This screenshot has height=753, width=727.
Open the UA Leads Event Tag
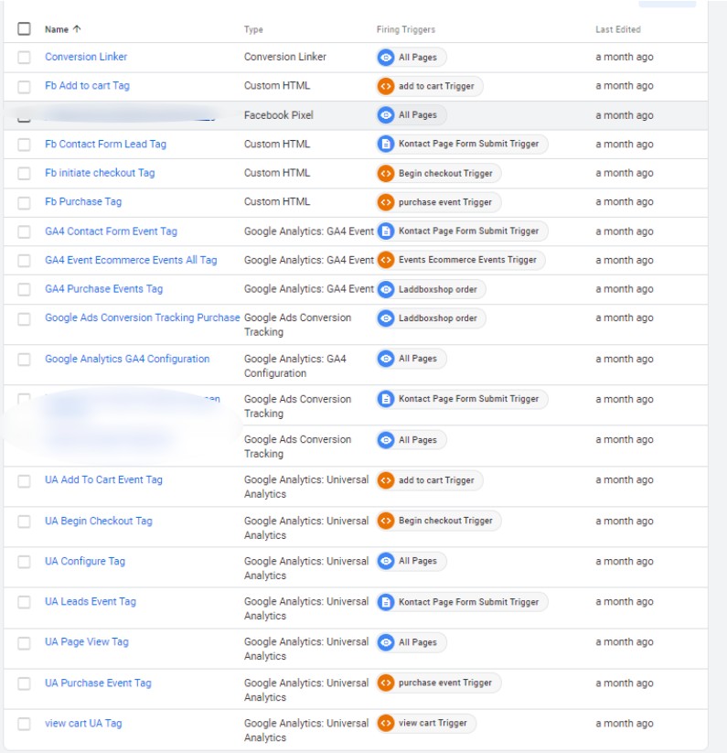click(x=91, y=601)
